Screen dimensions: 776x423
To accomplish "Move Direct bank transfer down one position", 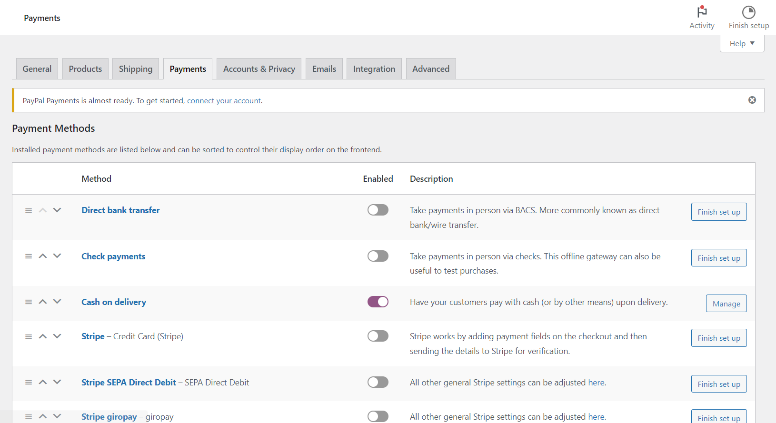I will coord(57,210).
